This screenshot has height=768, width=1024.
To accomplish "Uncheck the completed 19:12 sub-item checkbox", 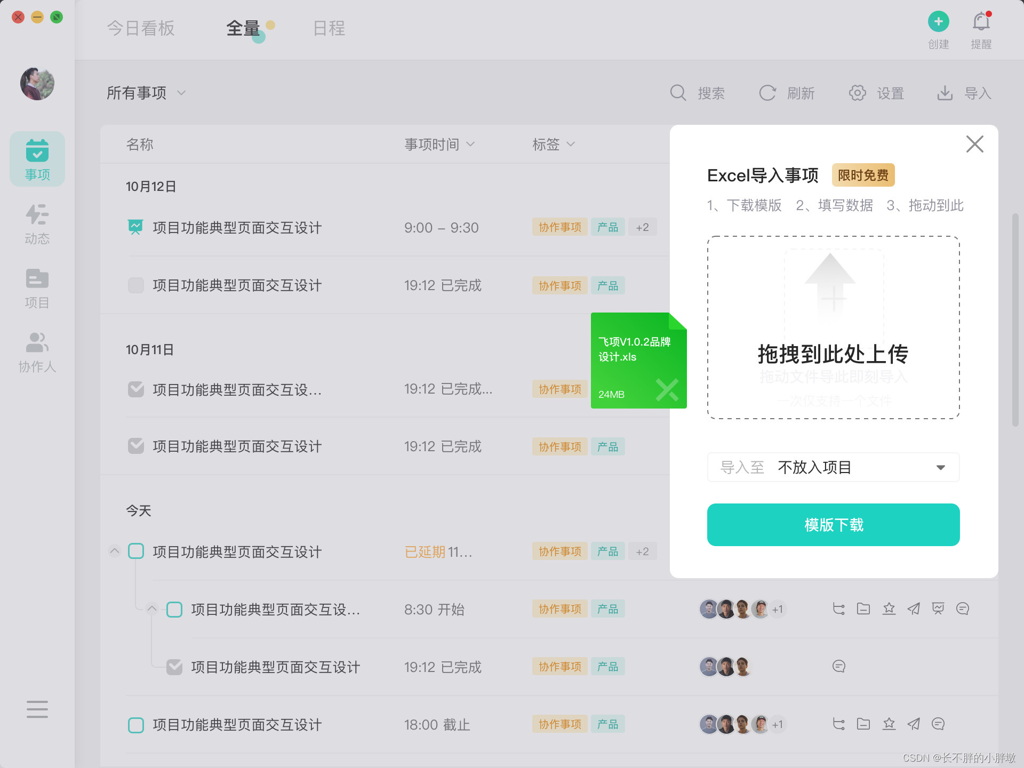I will point(174,667).
